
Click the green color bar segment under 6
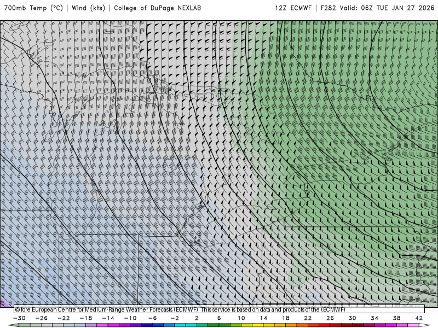coord(214,325)
